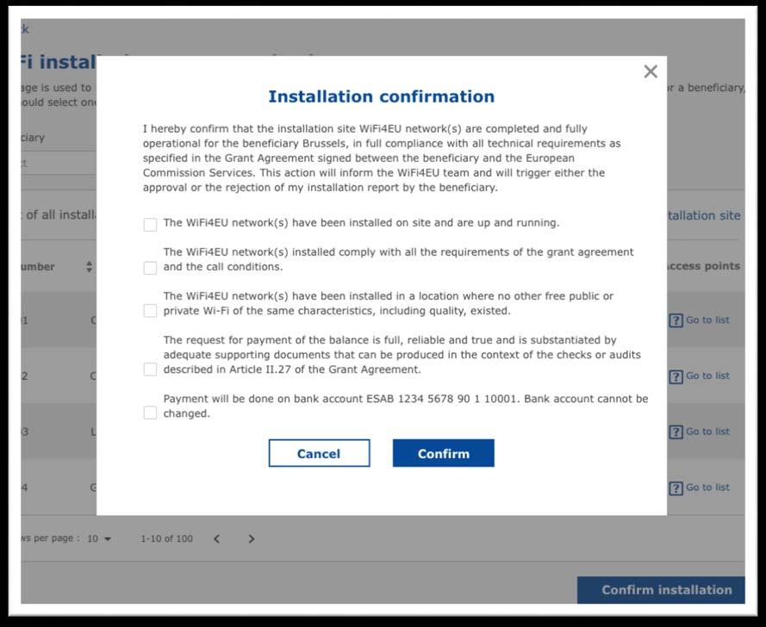Open fourth row's Go to list link
This screenshot has width=766, height=627.
pos(707,487)
